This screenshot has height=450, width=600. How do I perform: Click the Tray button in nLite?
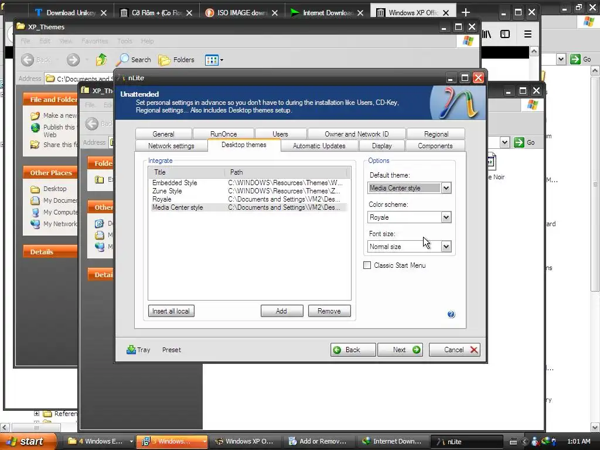138,350
